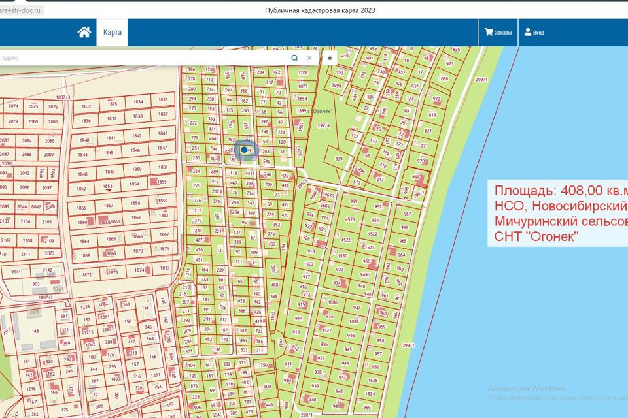Image resolution: width=628 pixels, height=418 pixels.
Task: Open the Карта tab
Action: tap(112, 33)
